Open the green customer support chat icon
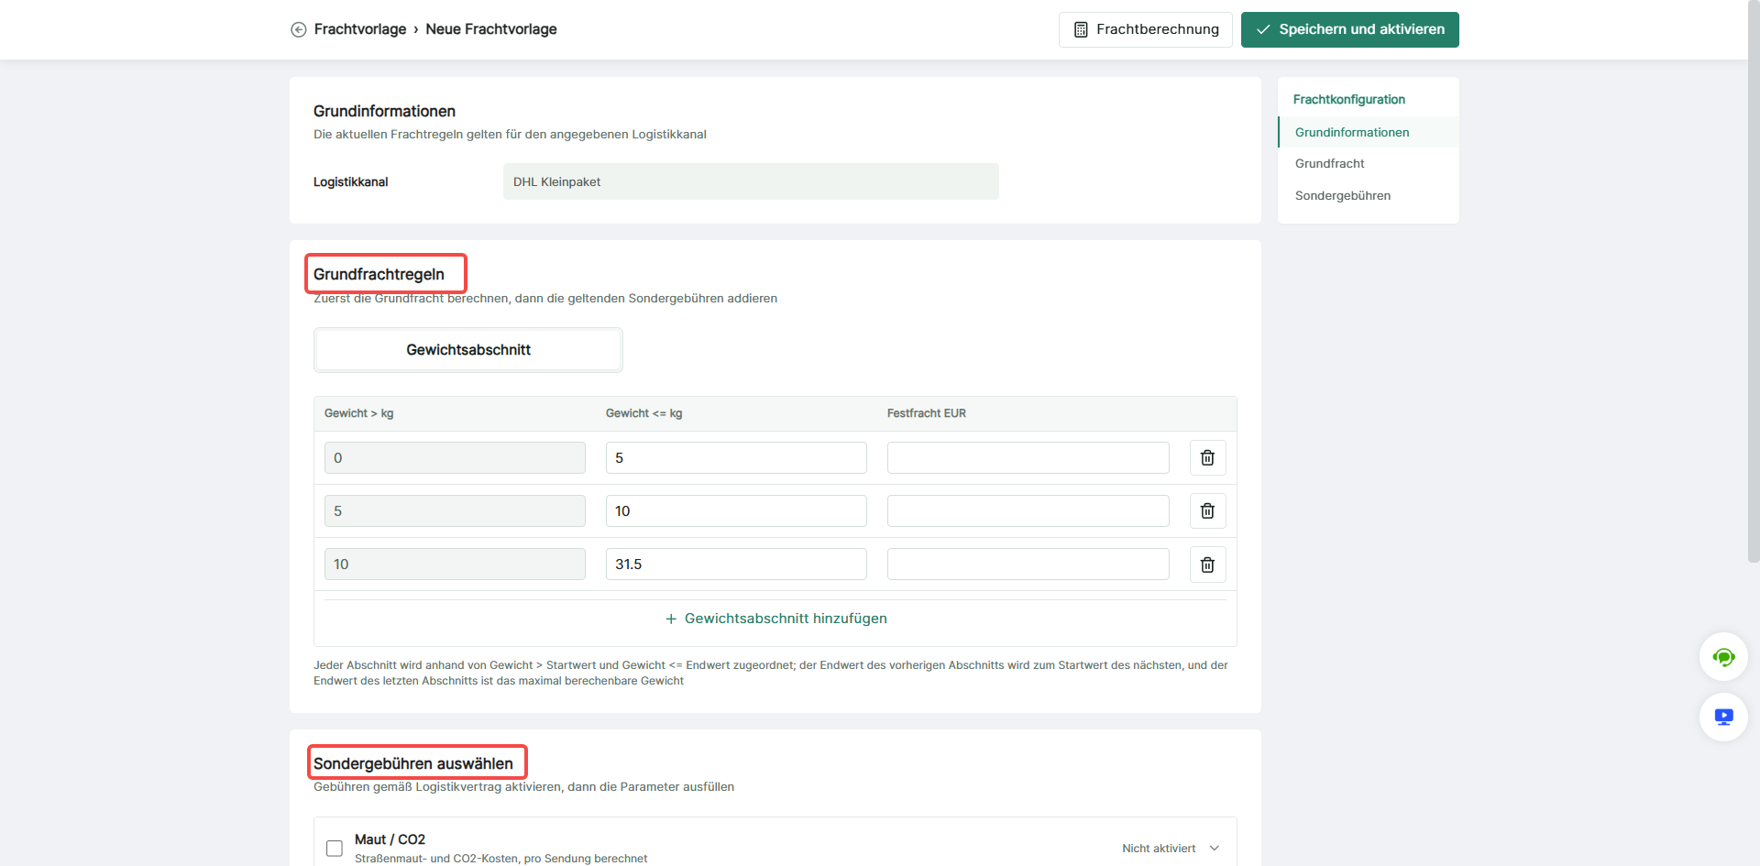The height and width of the screenshot is (866, 1760). (x=1723, y=657)
